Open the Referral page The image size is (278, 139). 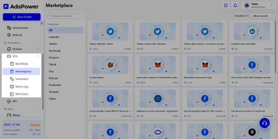17,35
